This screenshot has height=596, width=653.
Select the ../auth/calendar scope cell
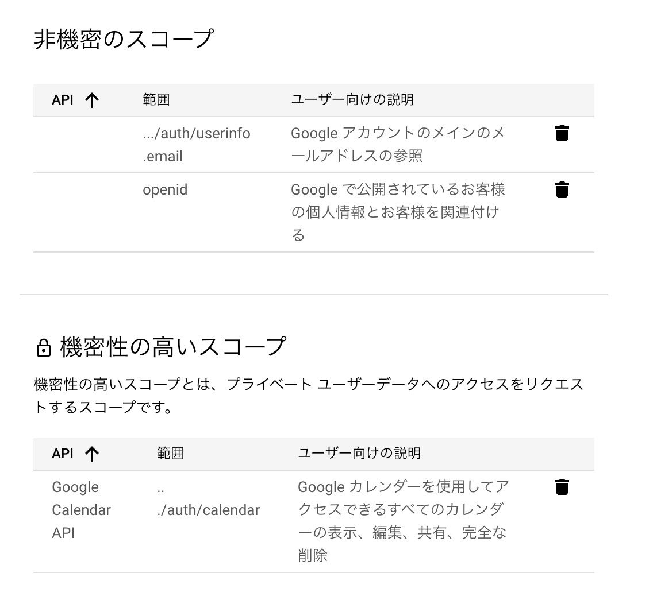coord(208,499)
